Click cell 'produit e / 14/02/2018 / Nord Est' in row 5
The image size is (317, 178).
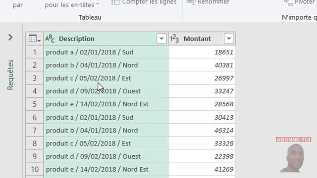coord(106,104)
